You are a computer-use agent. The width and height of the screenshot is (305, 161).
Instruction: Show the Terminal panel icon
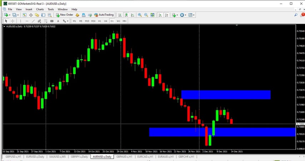pyautogui.click(x=43, y=15)
